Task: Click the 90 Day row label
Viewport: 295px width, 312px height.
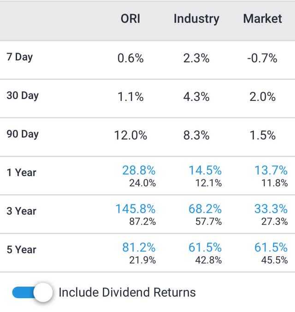Action: (x=23, y=134)
